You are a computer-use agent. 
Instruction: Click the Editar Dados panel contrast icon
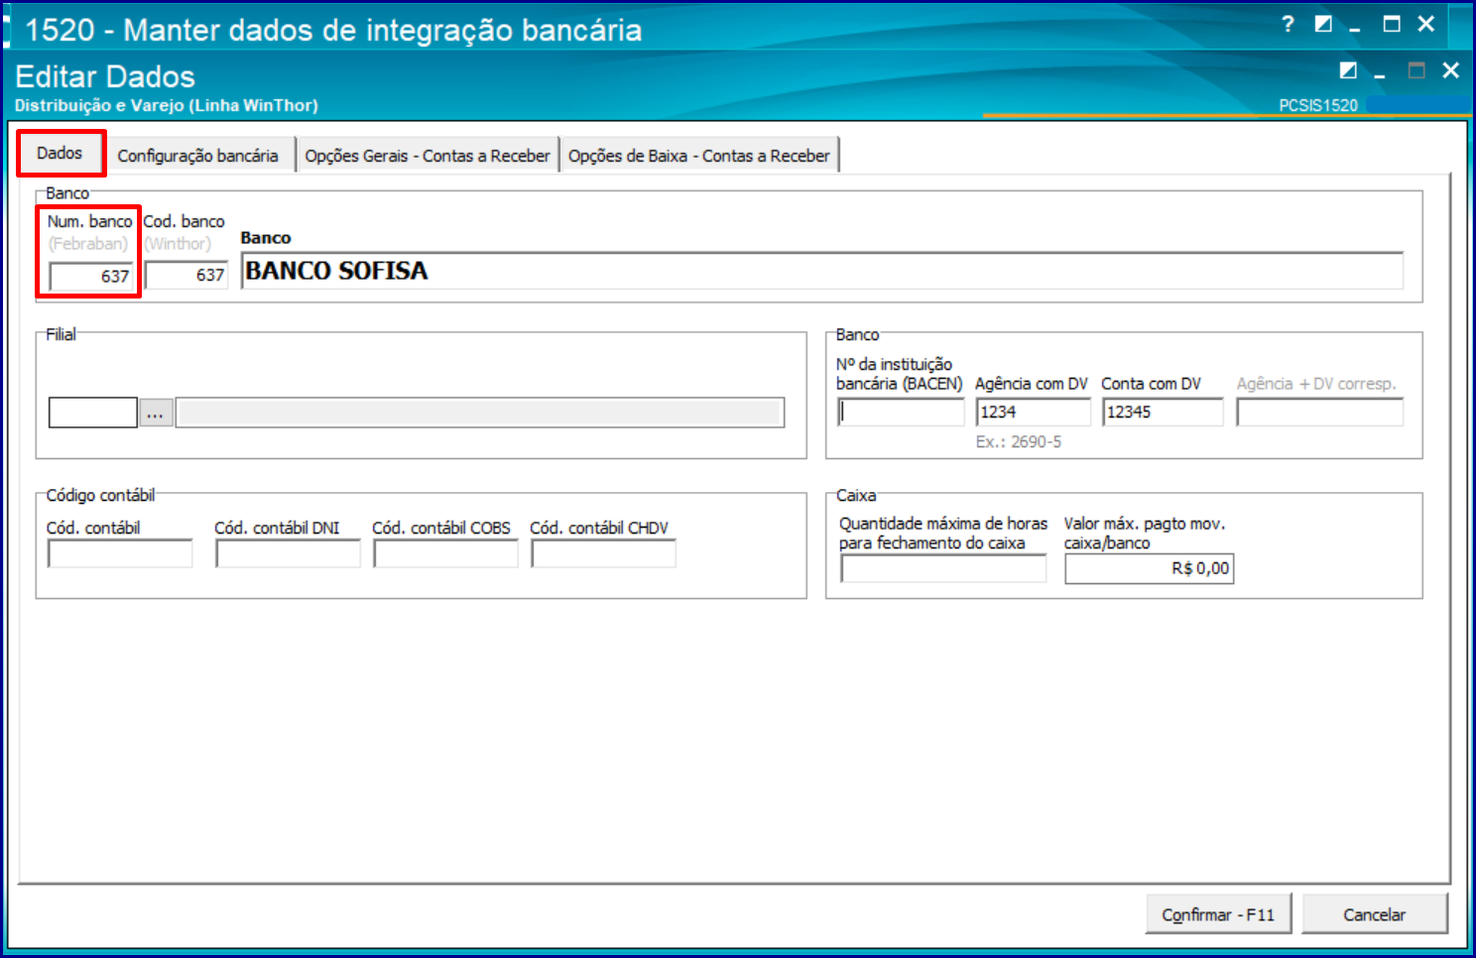pyautogui.click(x=1348, y=70)
